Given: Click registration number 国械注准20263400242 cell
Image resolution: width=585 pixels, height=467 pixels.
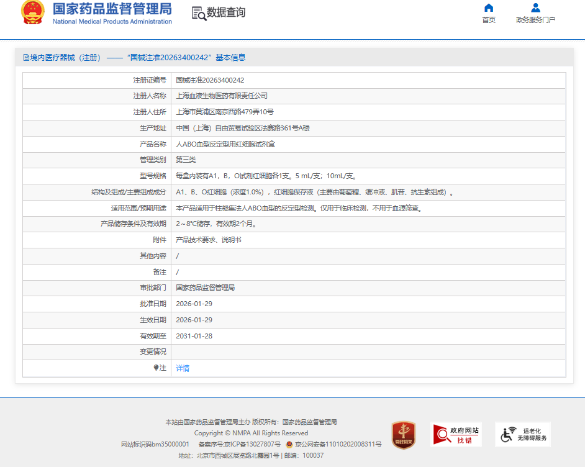Looking at the screenshot, I should click(x=210, y=80).
